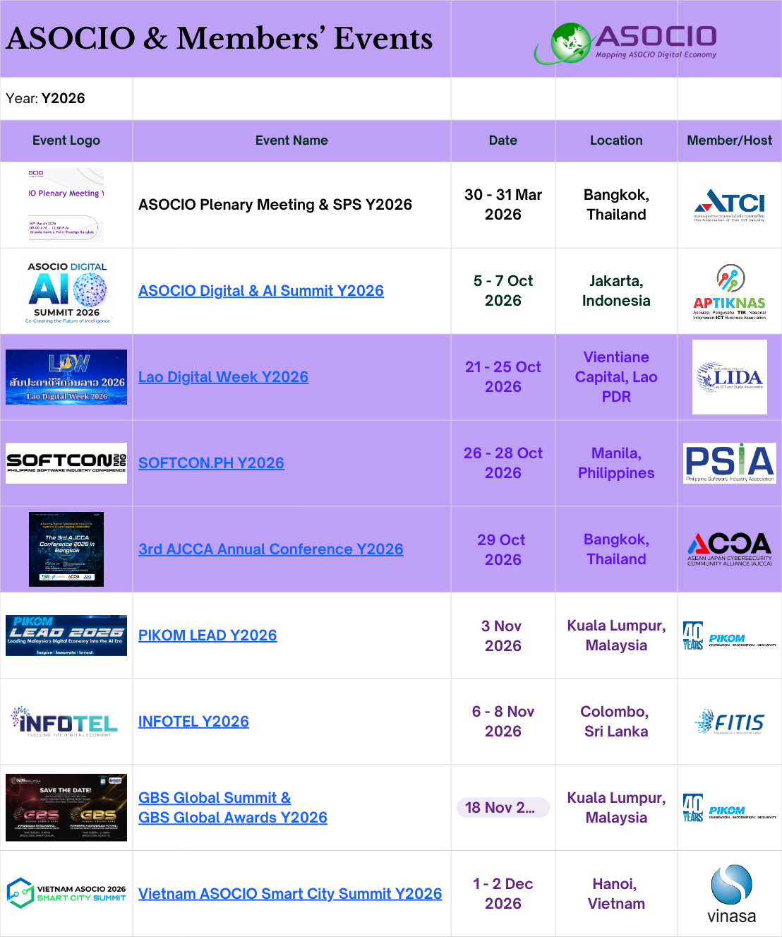The image size is (782, 937).
Task: Open the PIKOM LEAD 2026 banner image
Action: click(x=66, y=635)
